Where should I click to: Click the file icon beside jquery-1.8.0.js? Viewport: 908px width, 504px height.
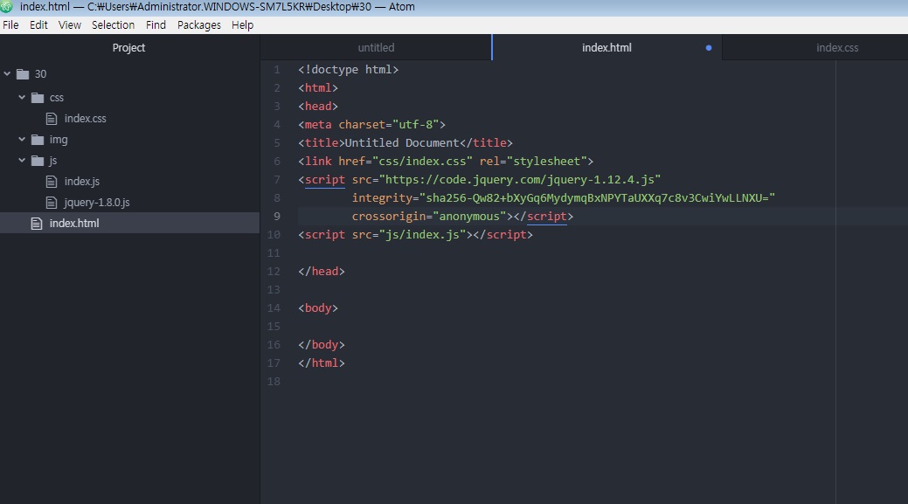pyautogui.click(x=52, y=203)
